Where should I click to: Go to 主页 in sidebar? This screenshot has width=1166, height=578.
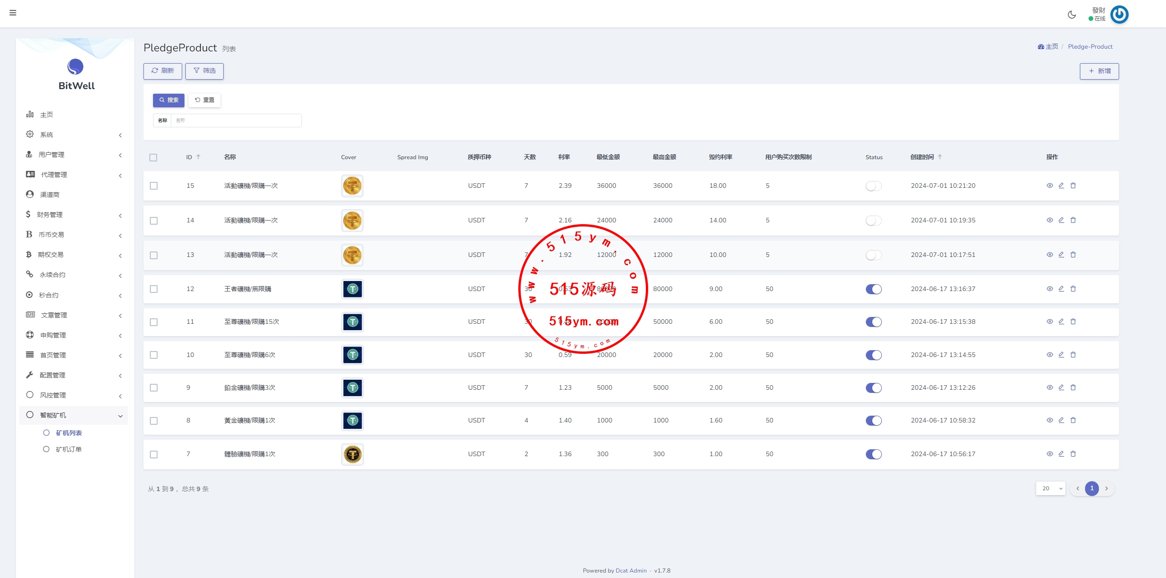pos(46,115)
